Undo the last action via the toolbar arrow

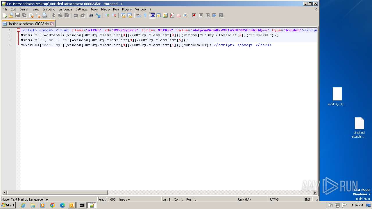tap(76, 15)
